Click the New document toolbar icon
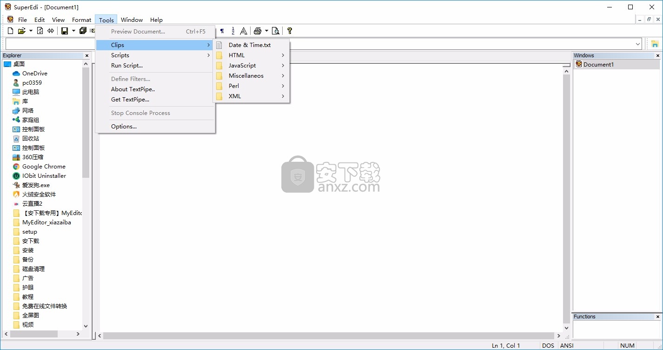This screenshot has width=663, height=350. click(10, 31)
